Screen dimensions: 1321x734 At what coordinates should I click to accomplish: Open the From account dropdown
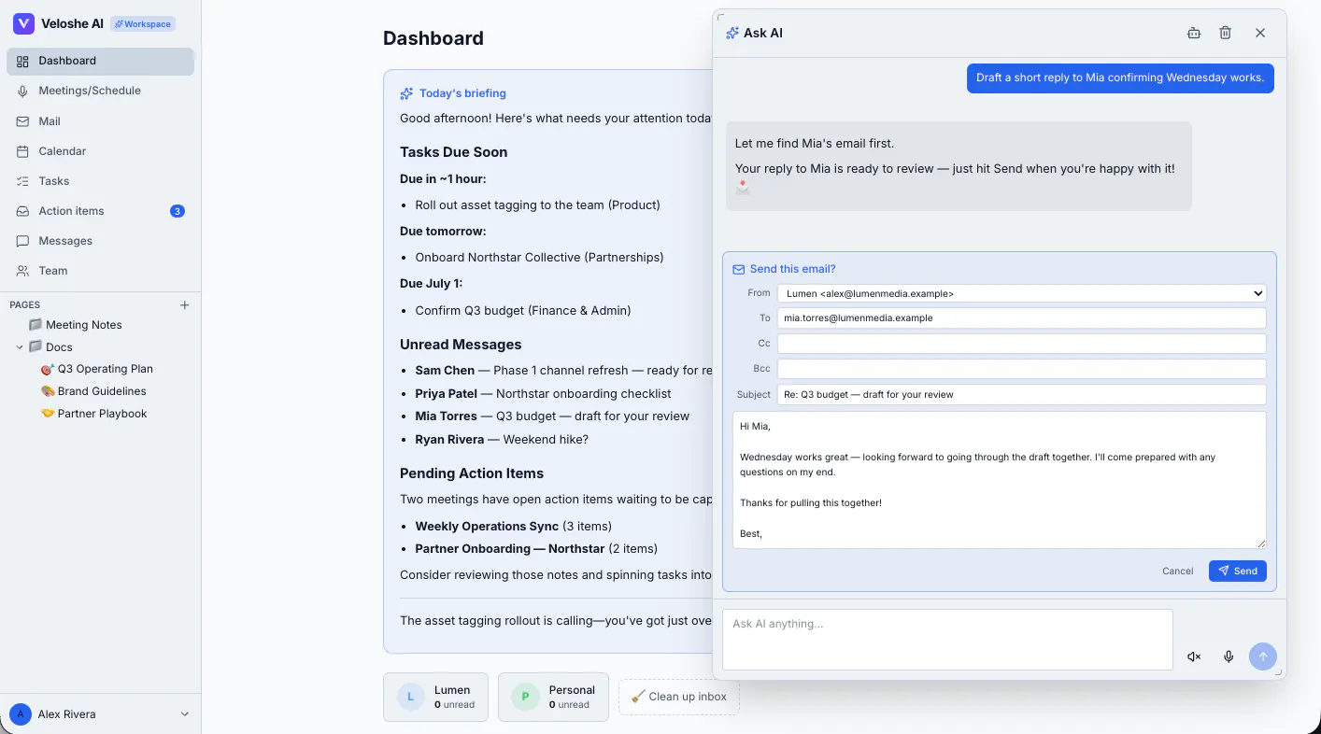point(1021,293)
